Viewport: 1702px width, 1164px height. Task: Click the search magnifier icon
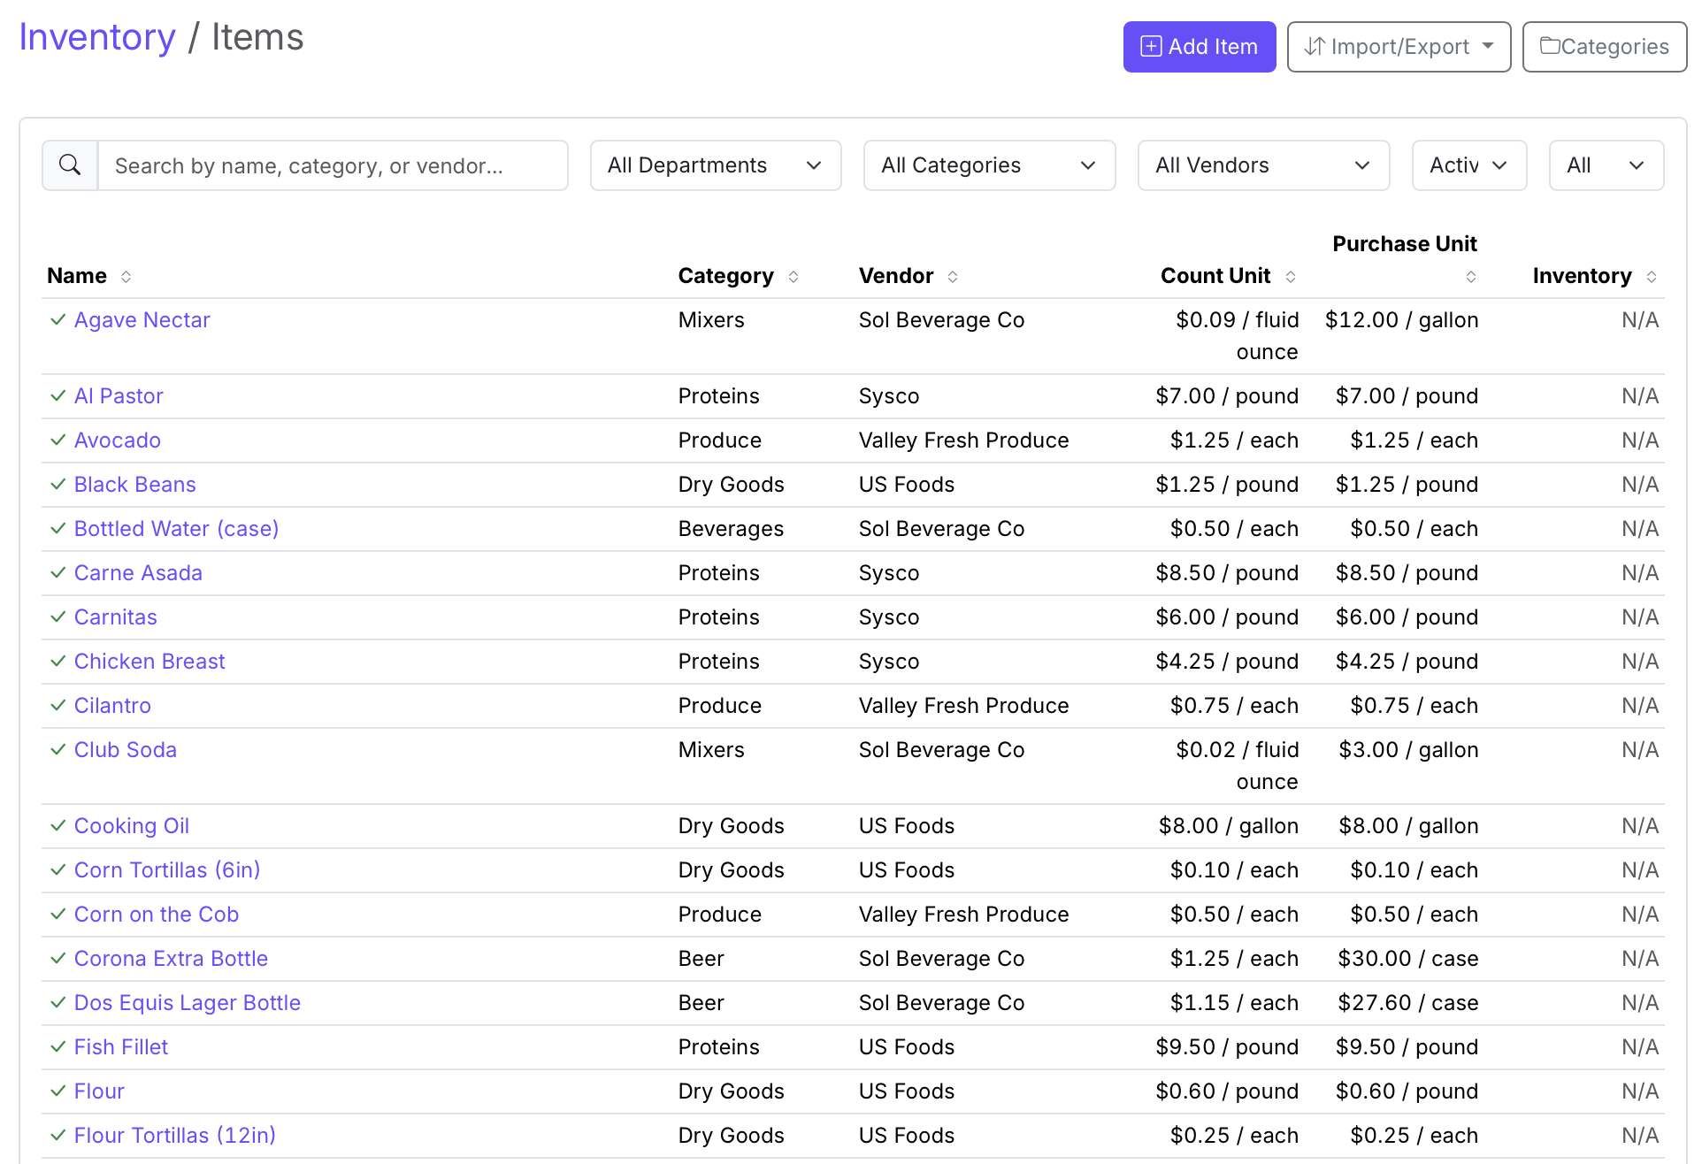click(x=70, y=165)
